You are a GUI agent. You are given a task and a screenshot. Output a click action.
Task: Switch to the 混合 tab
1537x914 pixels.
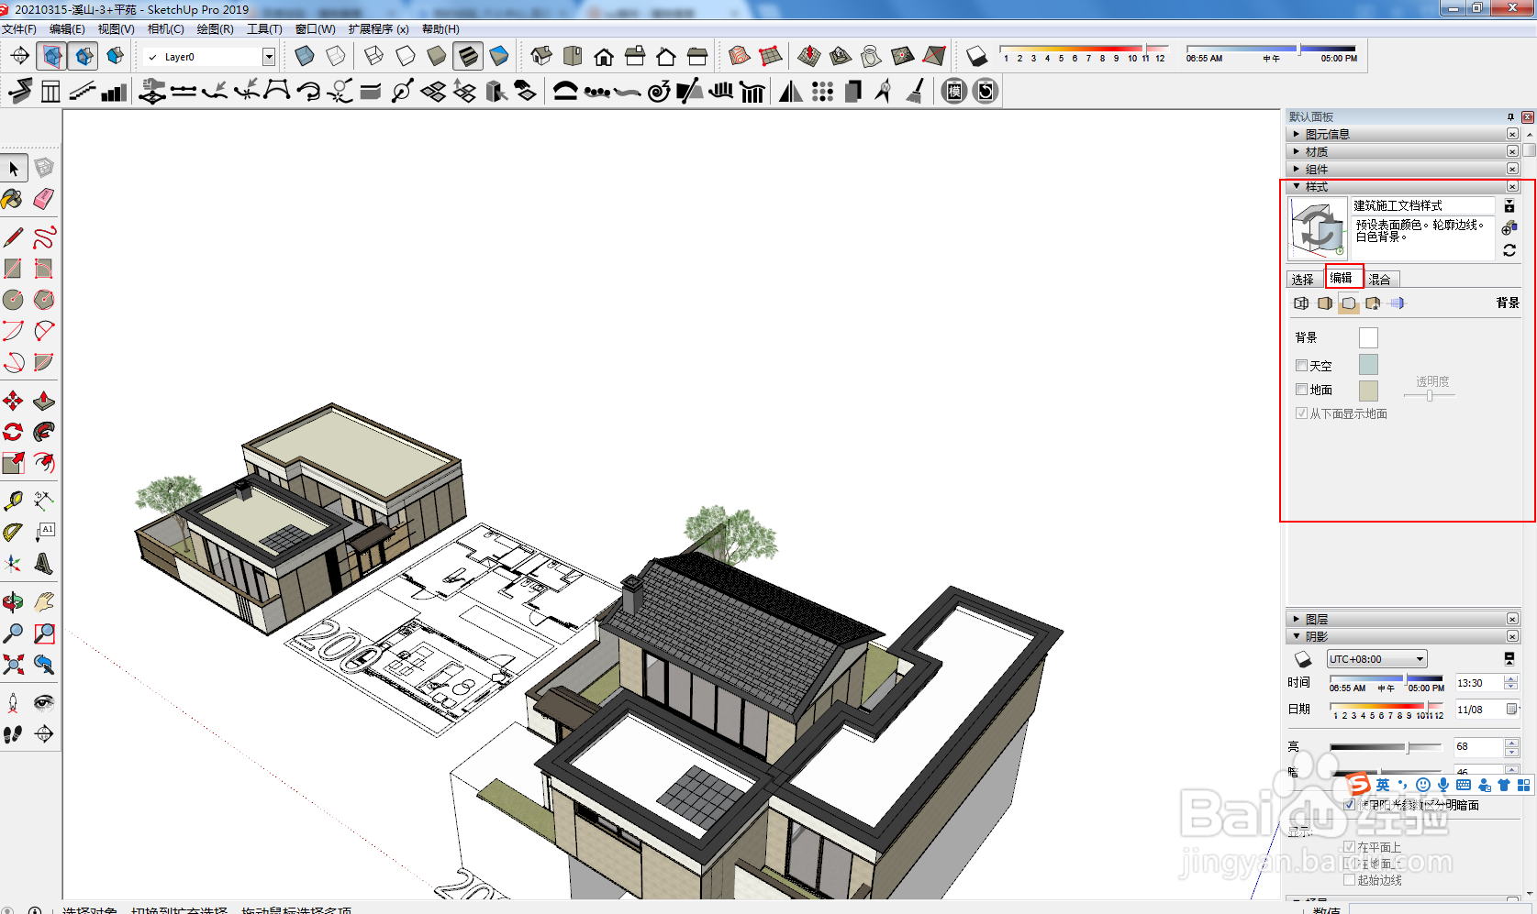click(1380, 280)
